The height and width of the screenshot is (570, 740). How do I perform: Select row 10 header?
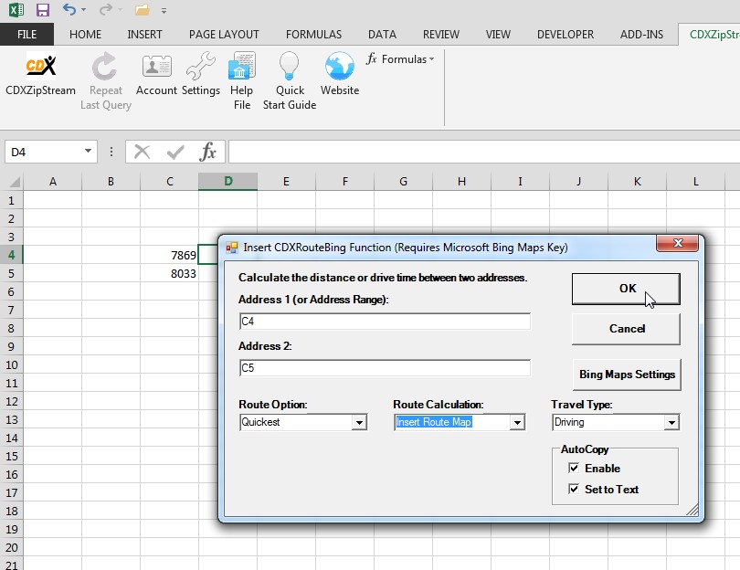[x=11, y=364]
